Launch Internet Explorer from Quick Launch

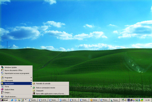12,100
